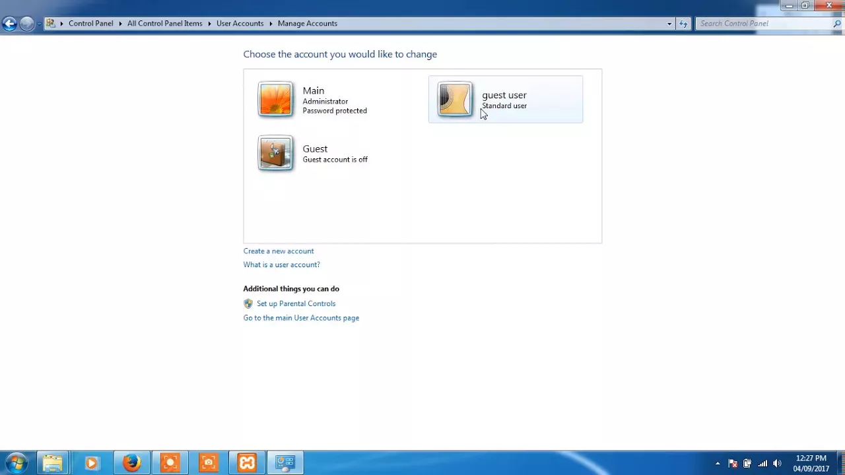Open Set up Parental Controls link

[296, 303]
